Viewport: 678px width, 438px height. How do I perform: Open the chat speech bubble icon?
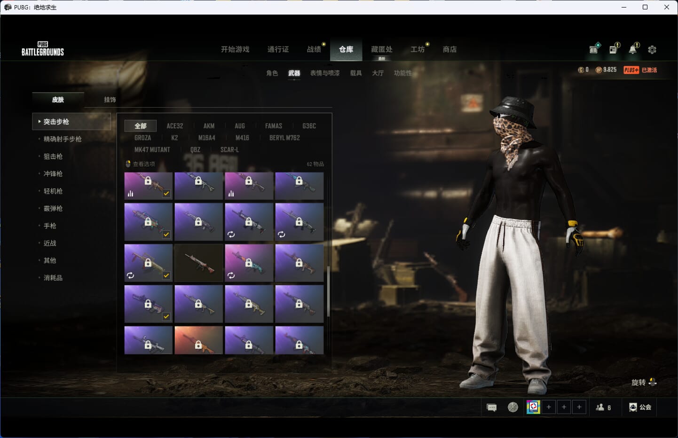pyautogui.click(x=492, y=407)
